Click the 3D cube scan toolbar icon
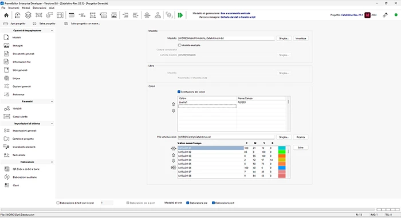 169,15
